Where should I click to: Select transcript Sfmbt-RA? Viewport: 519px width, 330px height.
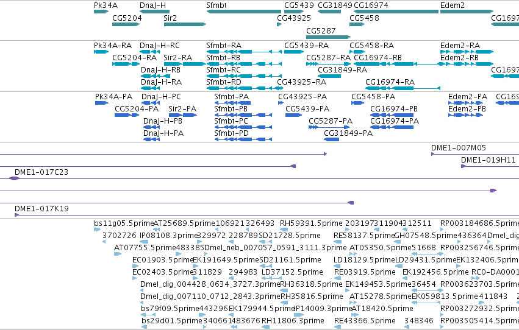point(244,52)
